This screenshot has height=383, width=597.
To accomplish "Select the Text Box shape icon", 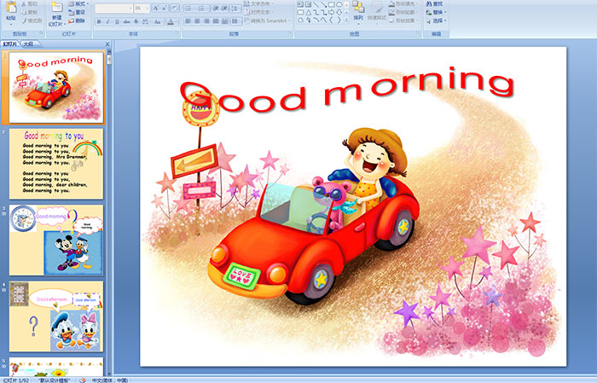I will (x=301, y=4).
